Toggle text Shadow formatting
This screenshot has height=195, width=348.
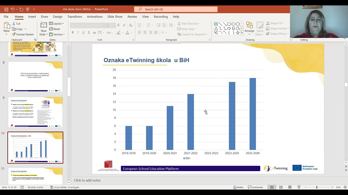89,32
